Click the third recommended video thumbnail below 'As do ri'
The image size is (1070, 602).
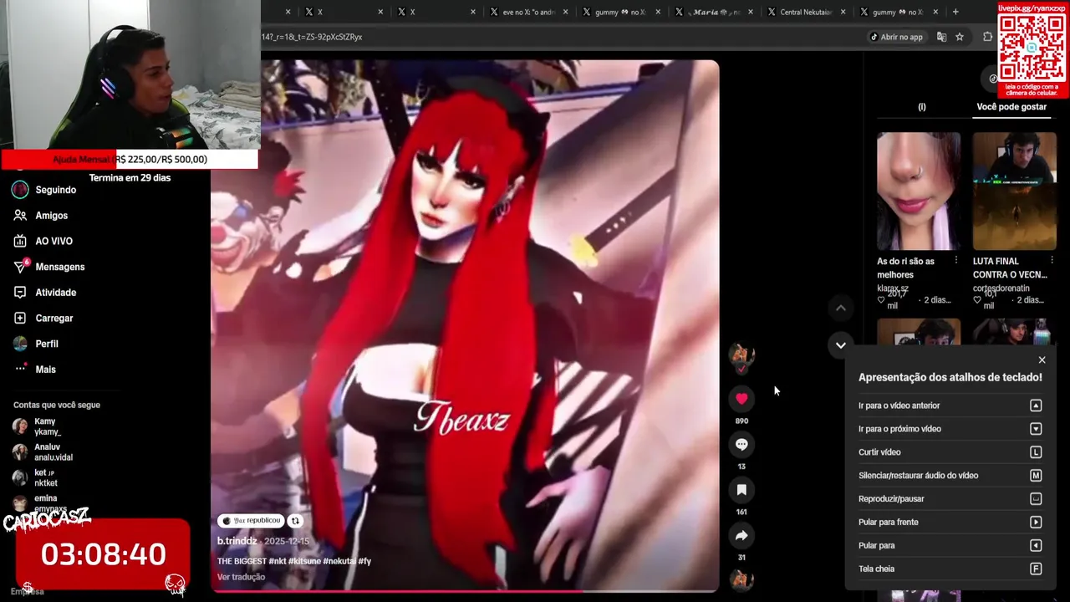click(919, 331)
